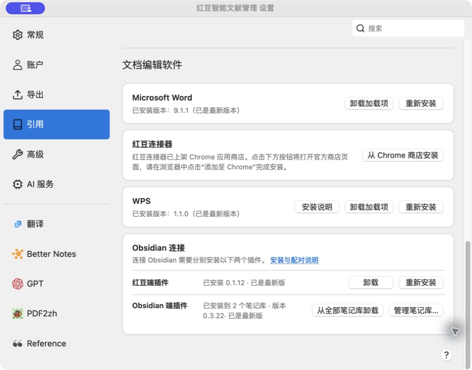Screen dimensions: 472x370
Task: Click the Obsidian 连接 title text
Action: pos(158,248)
